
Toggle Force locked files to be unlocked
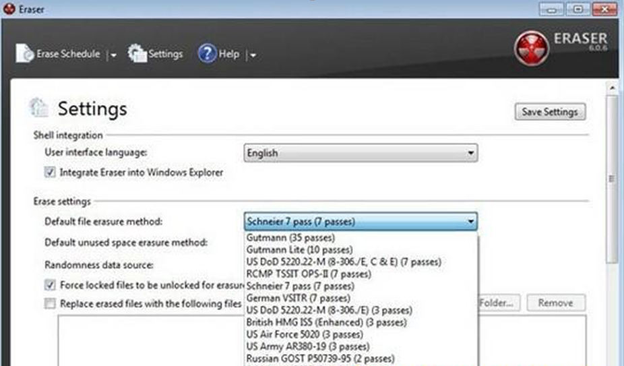click(50, 284)
